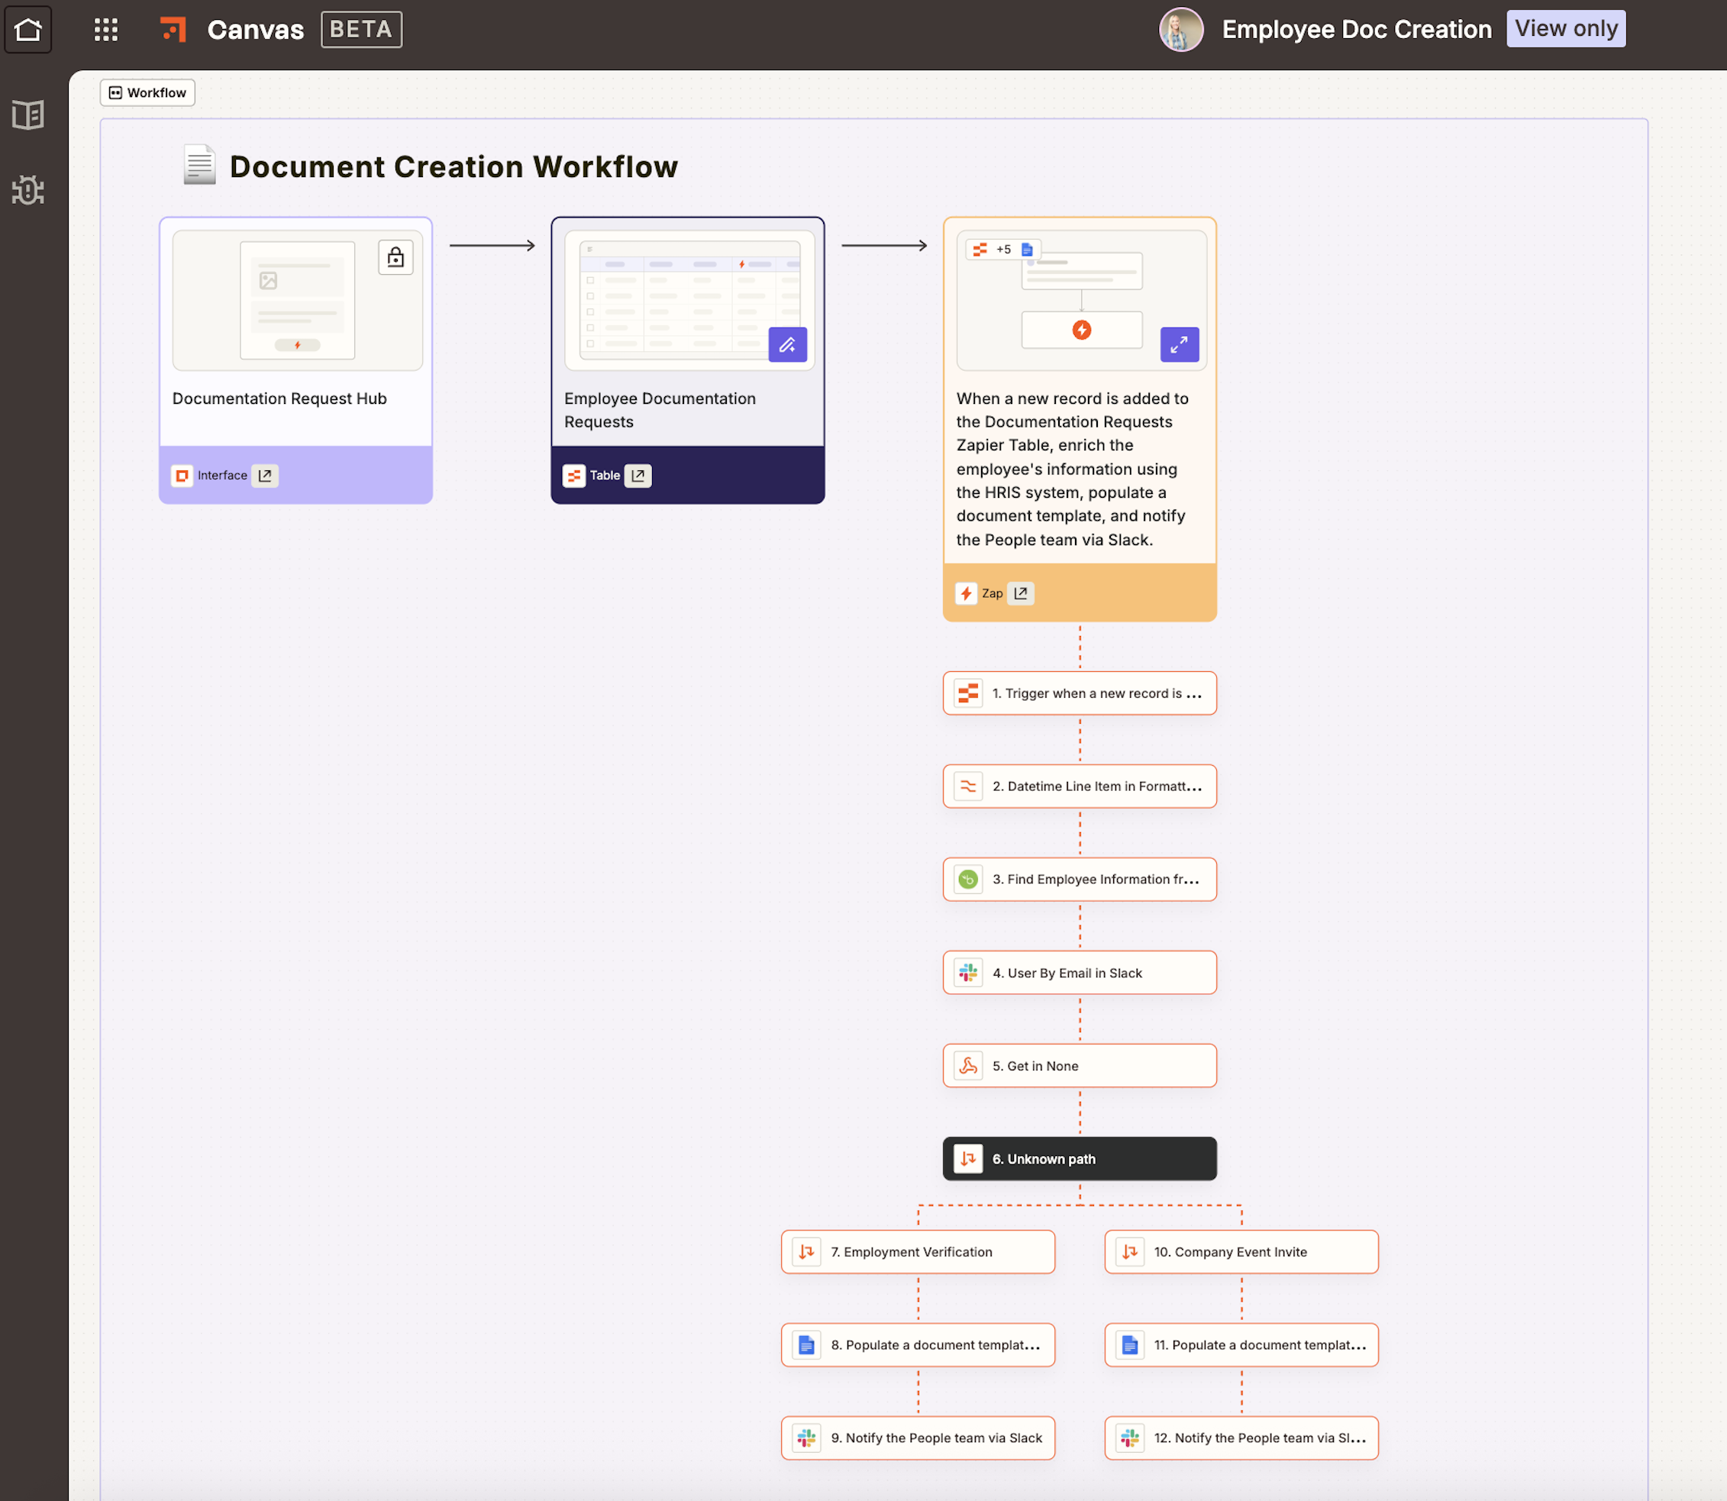Click the Workflow tab label
1727x1501 pixels.
click(x=147, y=93)
